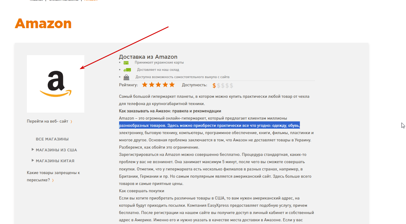Click the orange dollar sign availability icon
Viewport: 406px width, 224px height.
[x=214, y=85]
